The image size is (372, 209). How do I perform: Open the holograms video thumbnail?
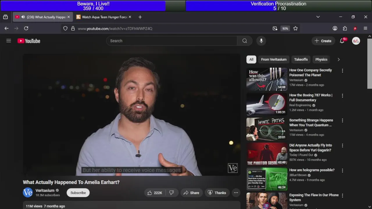point(267,179)
